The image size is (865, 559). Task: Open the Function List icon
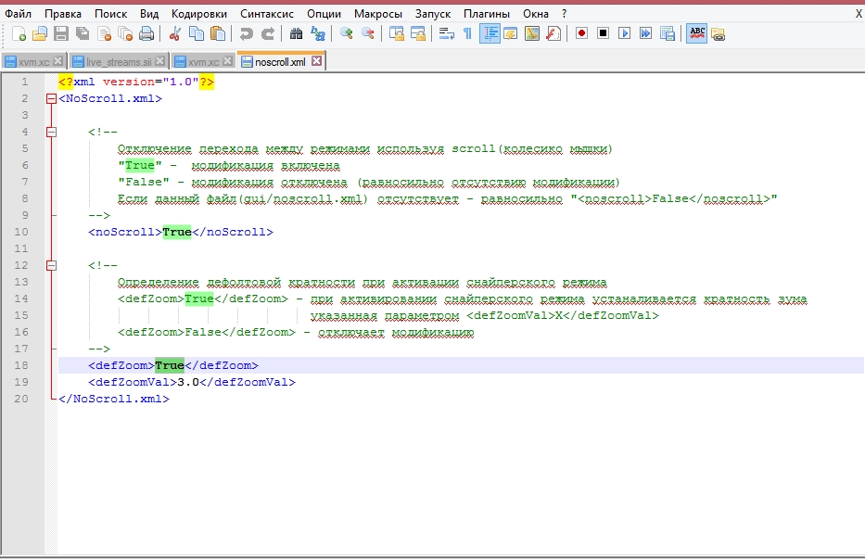[553, 34]
